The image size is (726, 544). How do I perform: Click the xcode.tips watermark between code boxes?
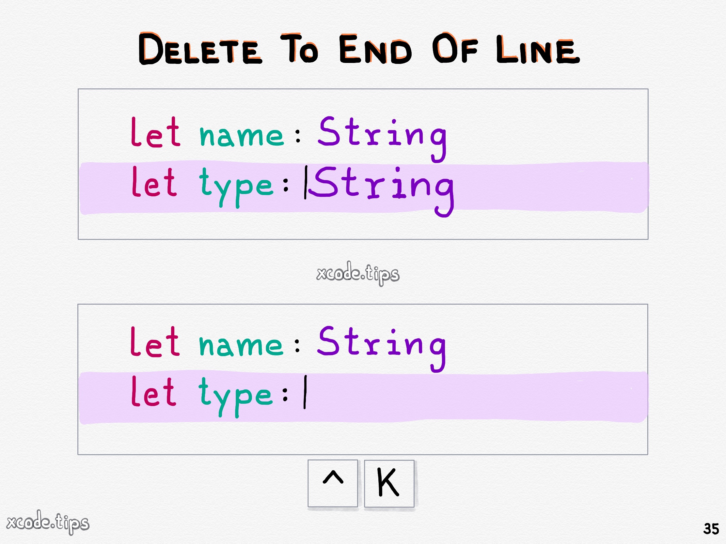(358, 273)
